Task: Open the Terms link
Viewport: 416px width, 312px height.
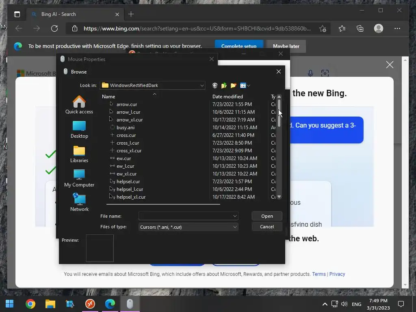Action: coord(318,274)
